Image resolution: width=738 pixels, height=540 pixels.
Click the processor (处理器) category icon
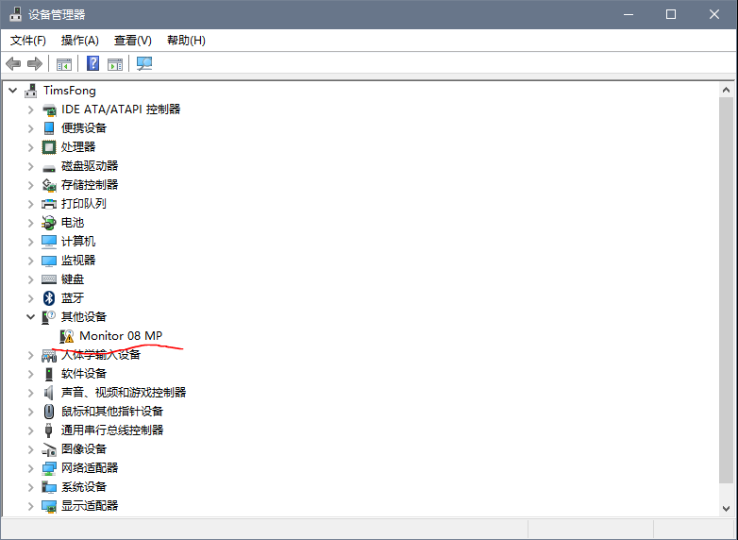pos(50,146)
